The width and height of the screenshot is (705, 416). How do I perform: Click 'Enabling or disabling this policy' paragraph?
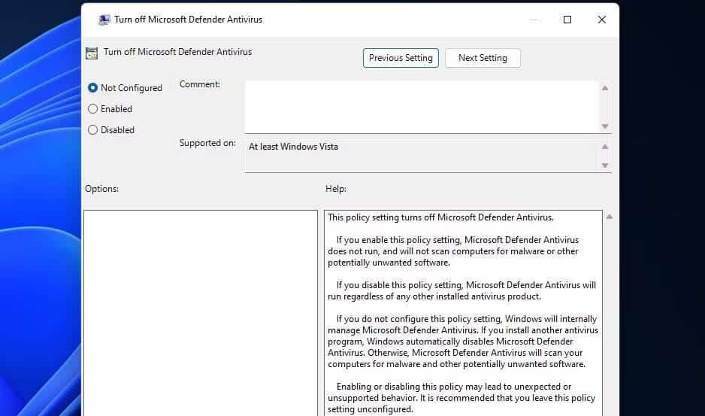(x=461, y=398)
